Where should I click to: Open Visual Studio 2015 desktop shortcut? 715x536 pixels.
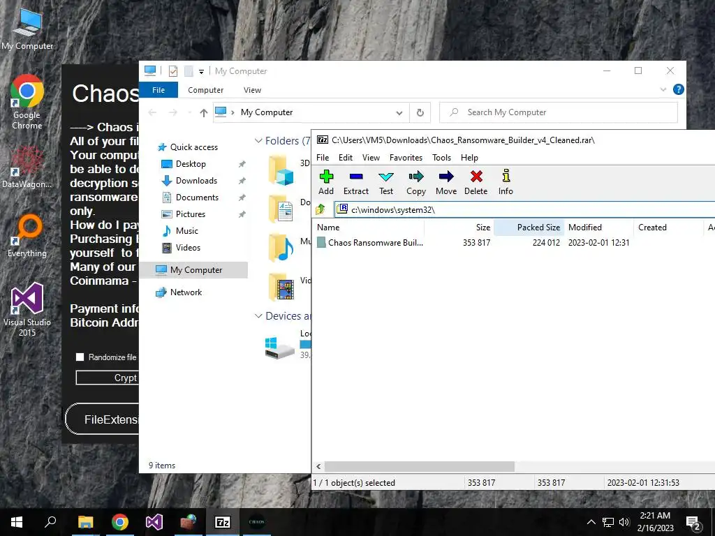coord(27,309)
